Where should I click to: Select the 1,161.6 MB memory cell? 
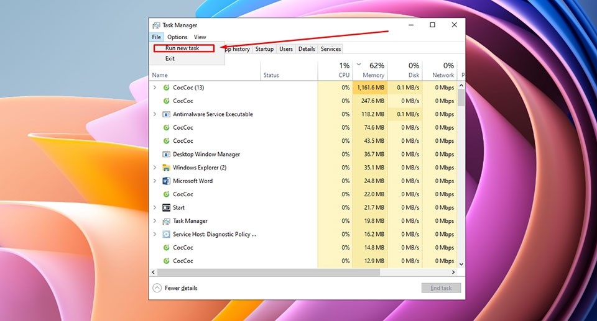point(370,88)
